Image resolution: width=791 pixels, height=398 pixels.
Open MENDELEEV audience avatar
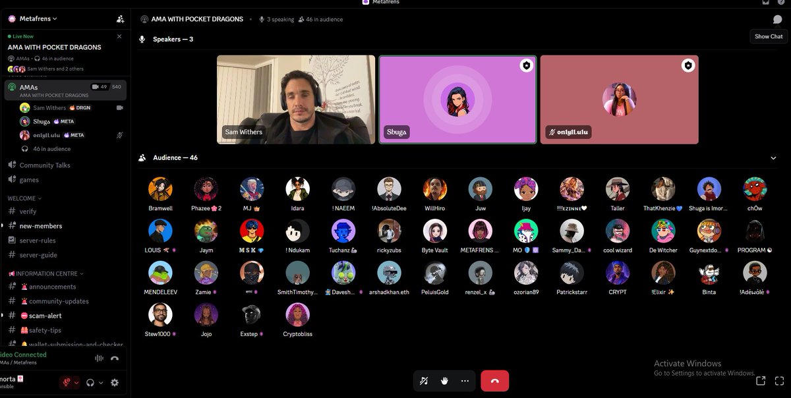click(161, 273)
